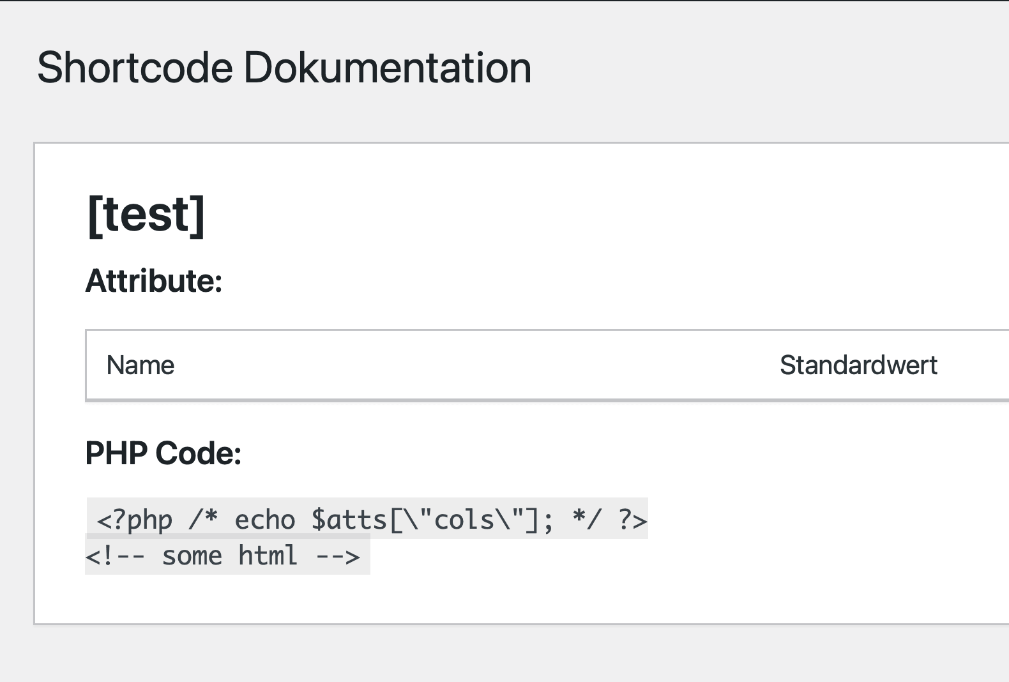Click the Name column header
The width and height of the screenshot is (1009, 682).
[x=140, y=365]
